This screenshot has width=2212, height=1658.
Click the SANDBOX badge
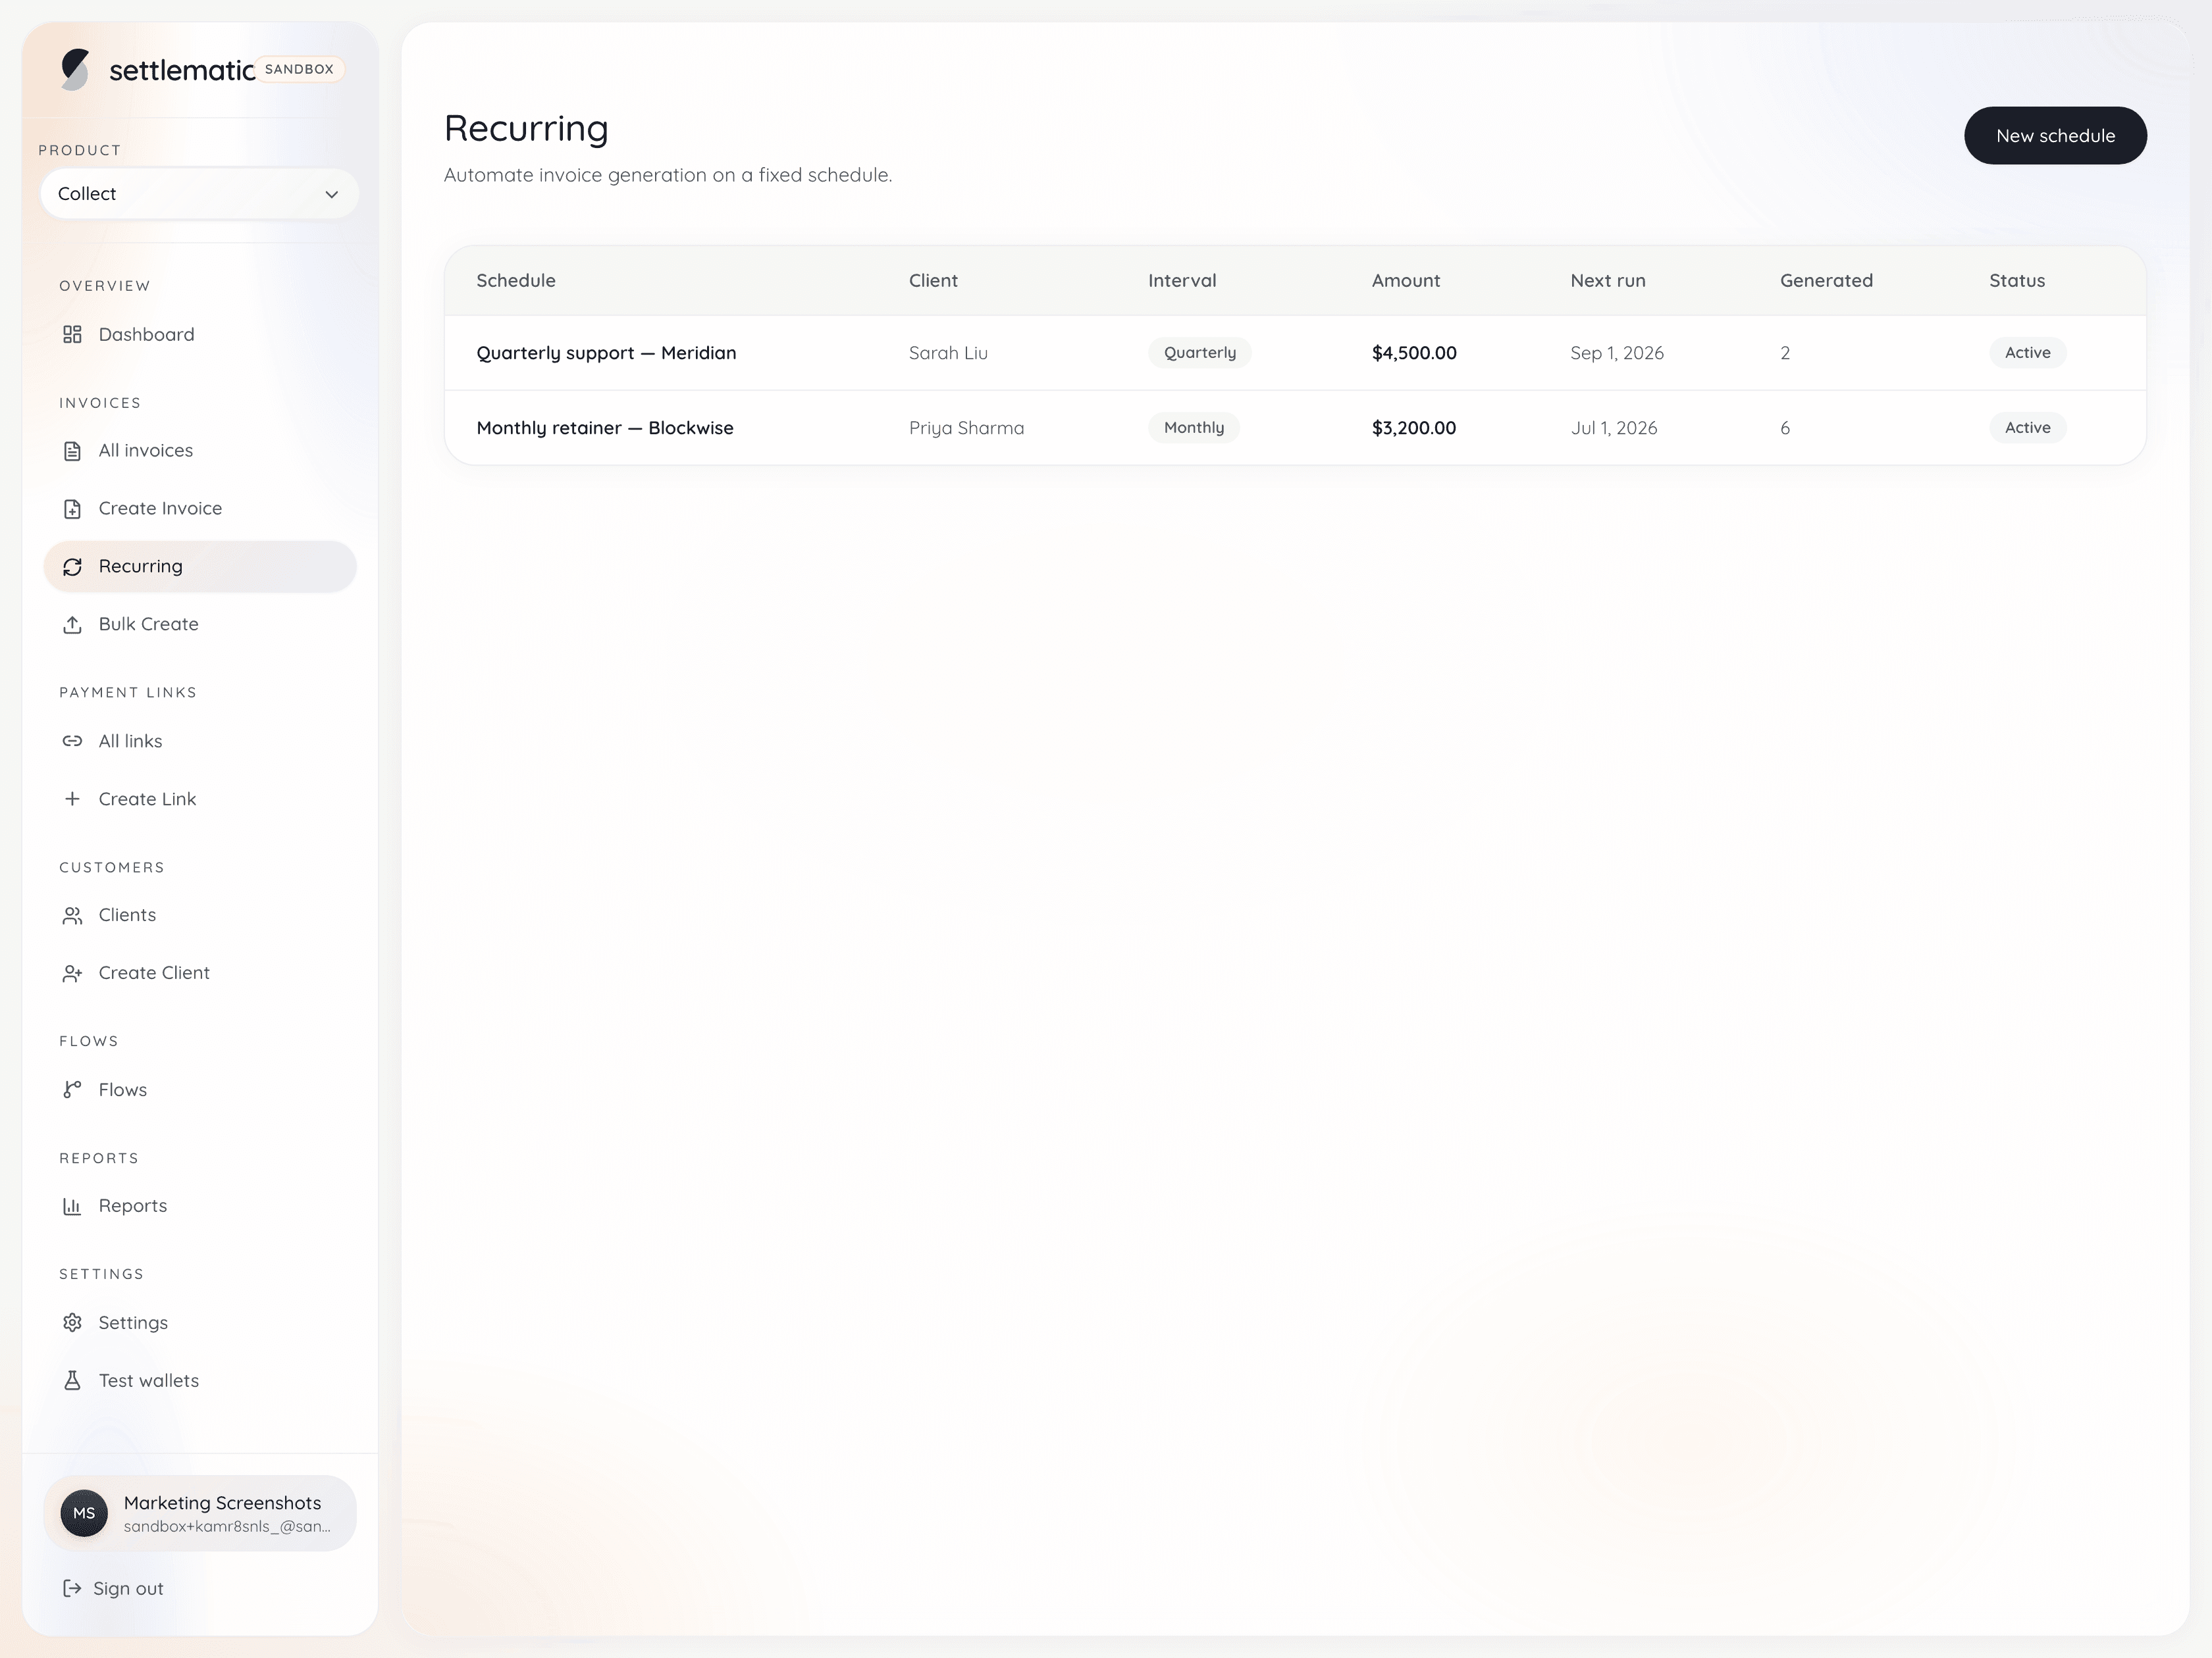point(299,69)
